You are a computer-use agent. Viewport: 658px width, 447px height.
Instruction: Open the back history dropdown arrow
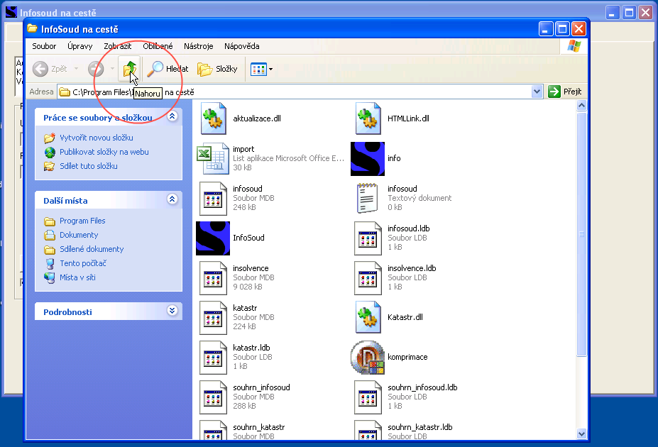click(77, 69)
